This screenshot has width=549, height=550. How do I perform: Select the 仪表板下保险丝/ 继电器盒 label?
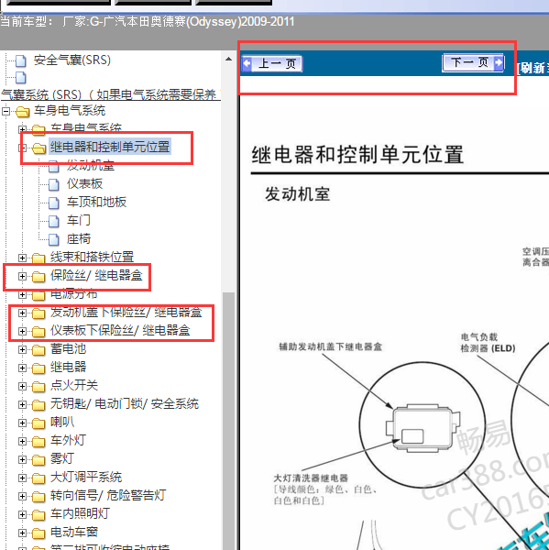point(120,330)
